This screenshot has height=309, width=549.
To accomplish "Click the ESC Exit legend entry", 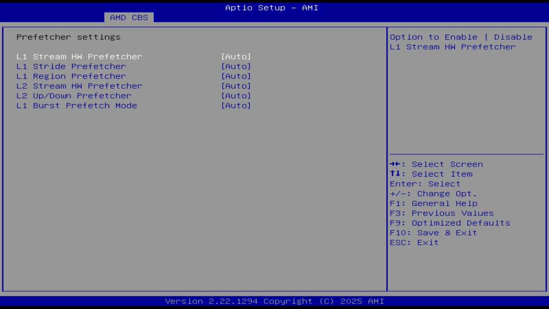I will pos(413,242).
